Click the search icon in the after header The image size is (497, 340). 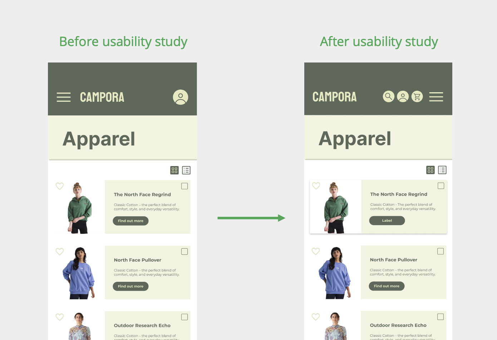pyautogui.click(x=389, y=96)
